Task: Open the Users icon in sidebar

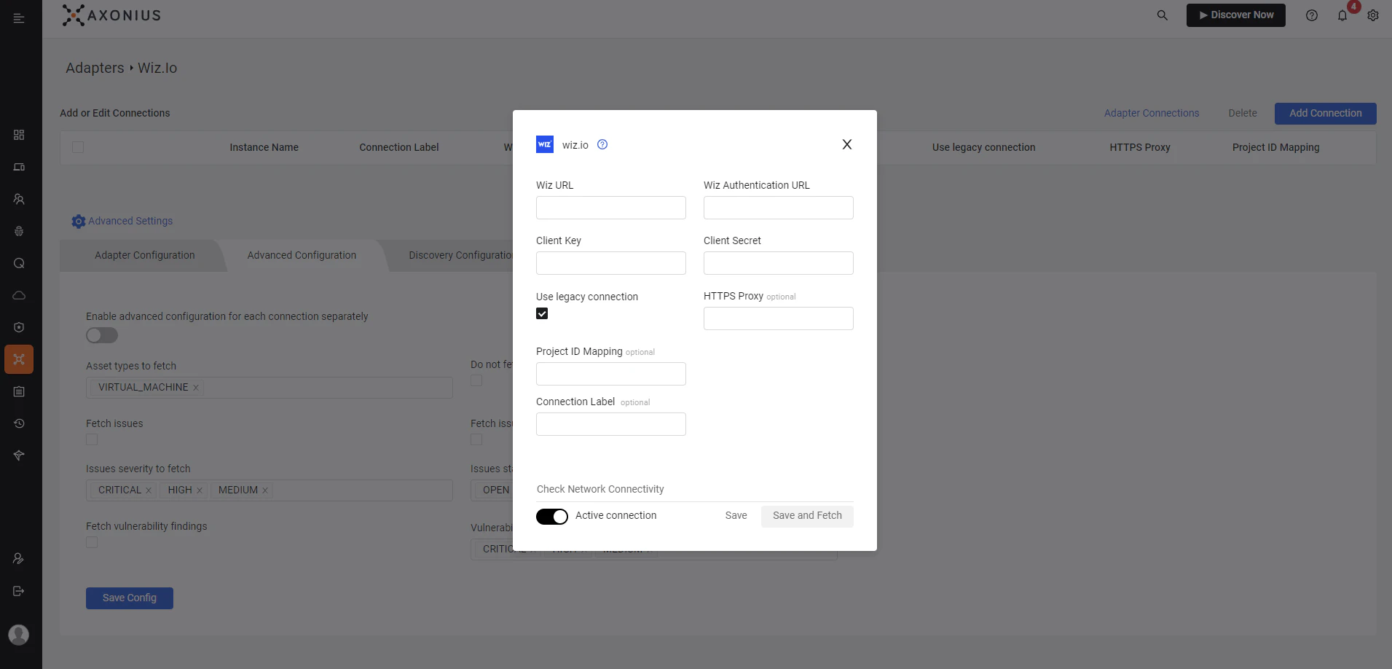Action: (x=19, y=199)
